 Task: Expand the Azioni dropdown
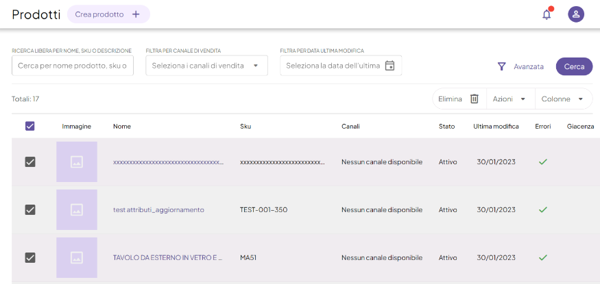(510, 99)
